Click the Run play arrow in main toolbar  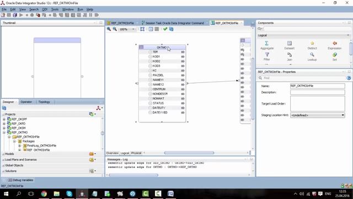pos(21,15)
